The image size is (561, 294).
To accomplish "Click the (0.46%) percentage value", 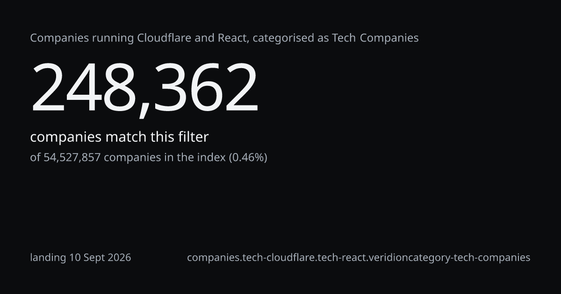I will (248, 158).
